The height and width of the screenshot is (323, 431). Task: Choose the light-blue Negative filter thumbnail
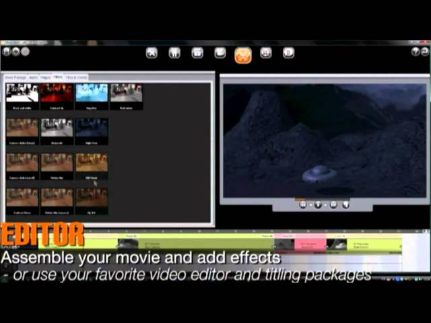[92, 97]
